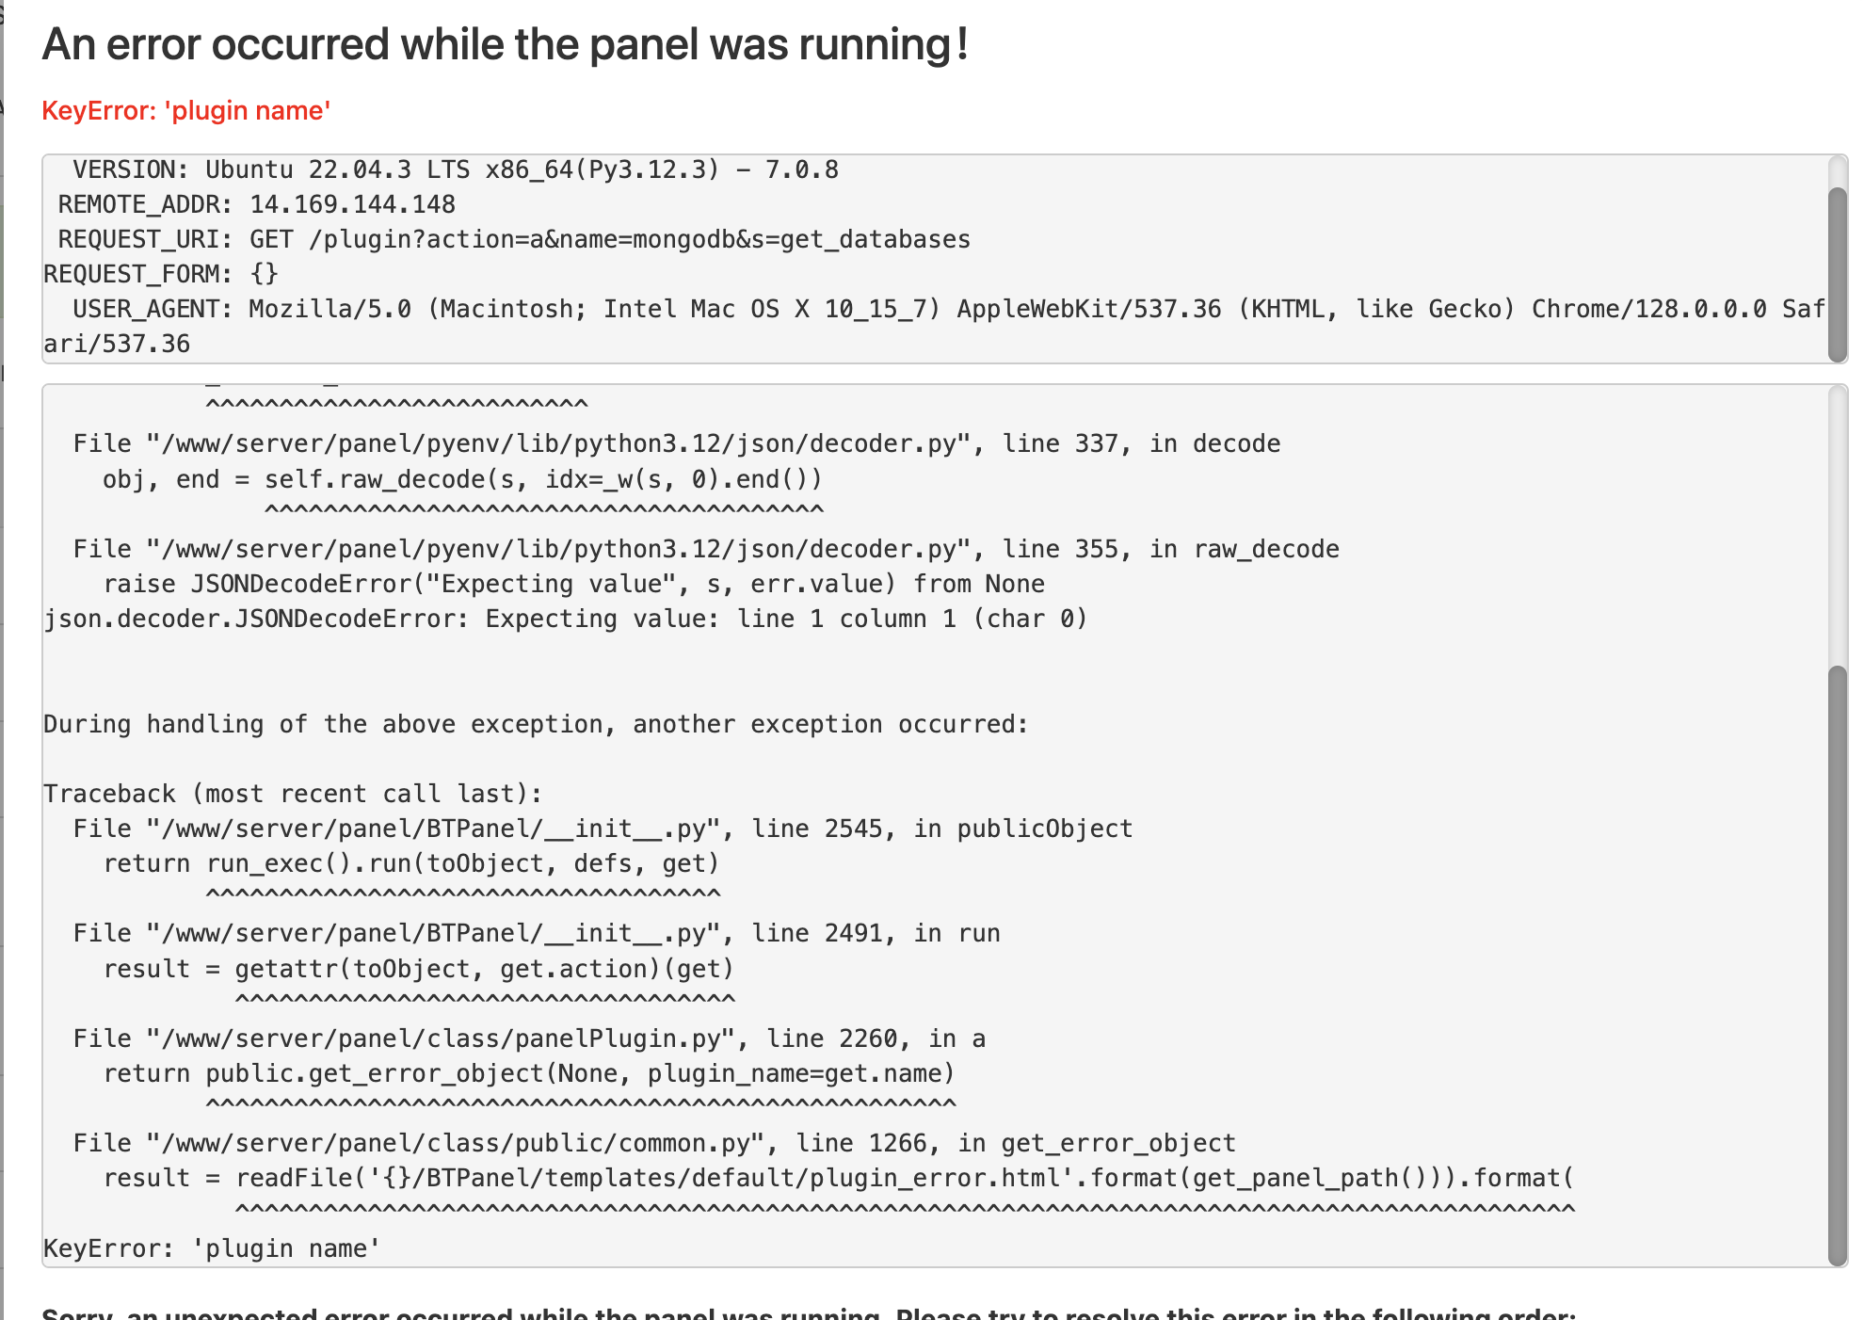Click the empty scrollbar track above the traceback thumb
Image resolution: width=1864 pixels, height=1320 pixels.
[1837, 527]
